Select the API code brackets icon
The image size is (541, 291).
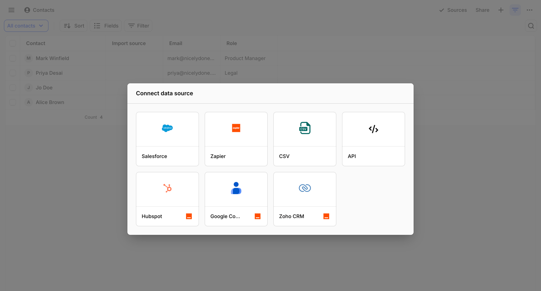pyautogui.click(x=374, y=129)
